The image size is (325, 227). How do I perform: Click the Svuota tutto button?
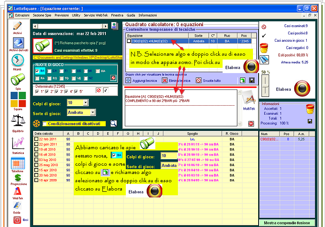(x=208, y=80)
